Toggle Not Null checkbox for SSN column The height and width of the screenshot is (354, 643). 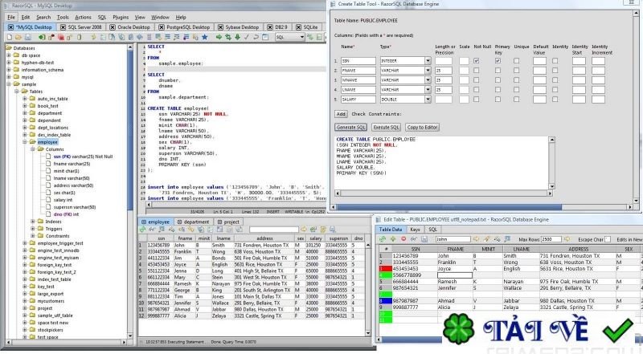[477, 60]
